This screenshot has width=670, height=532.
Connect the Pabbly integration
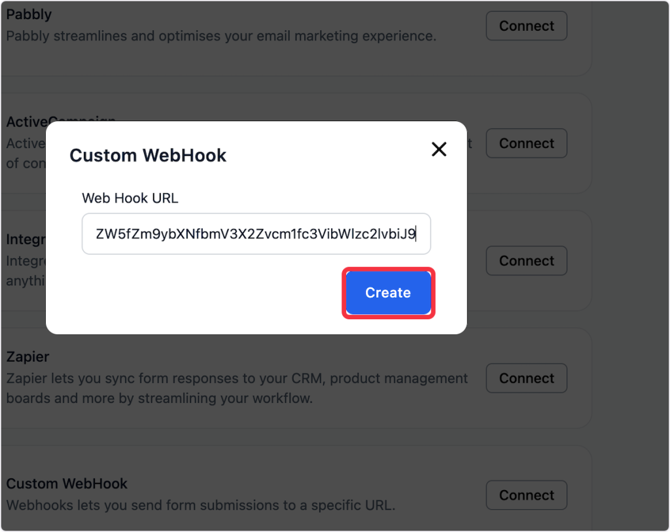click(526, 26)
